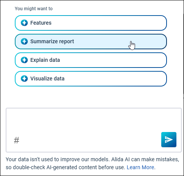The width and height of the screenshot is (184, 176).
Task: Click the sparkle icon beside Summarize report
Action: coord(24,41)
